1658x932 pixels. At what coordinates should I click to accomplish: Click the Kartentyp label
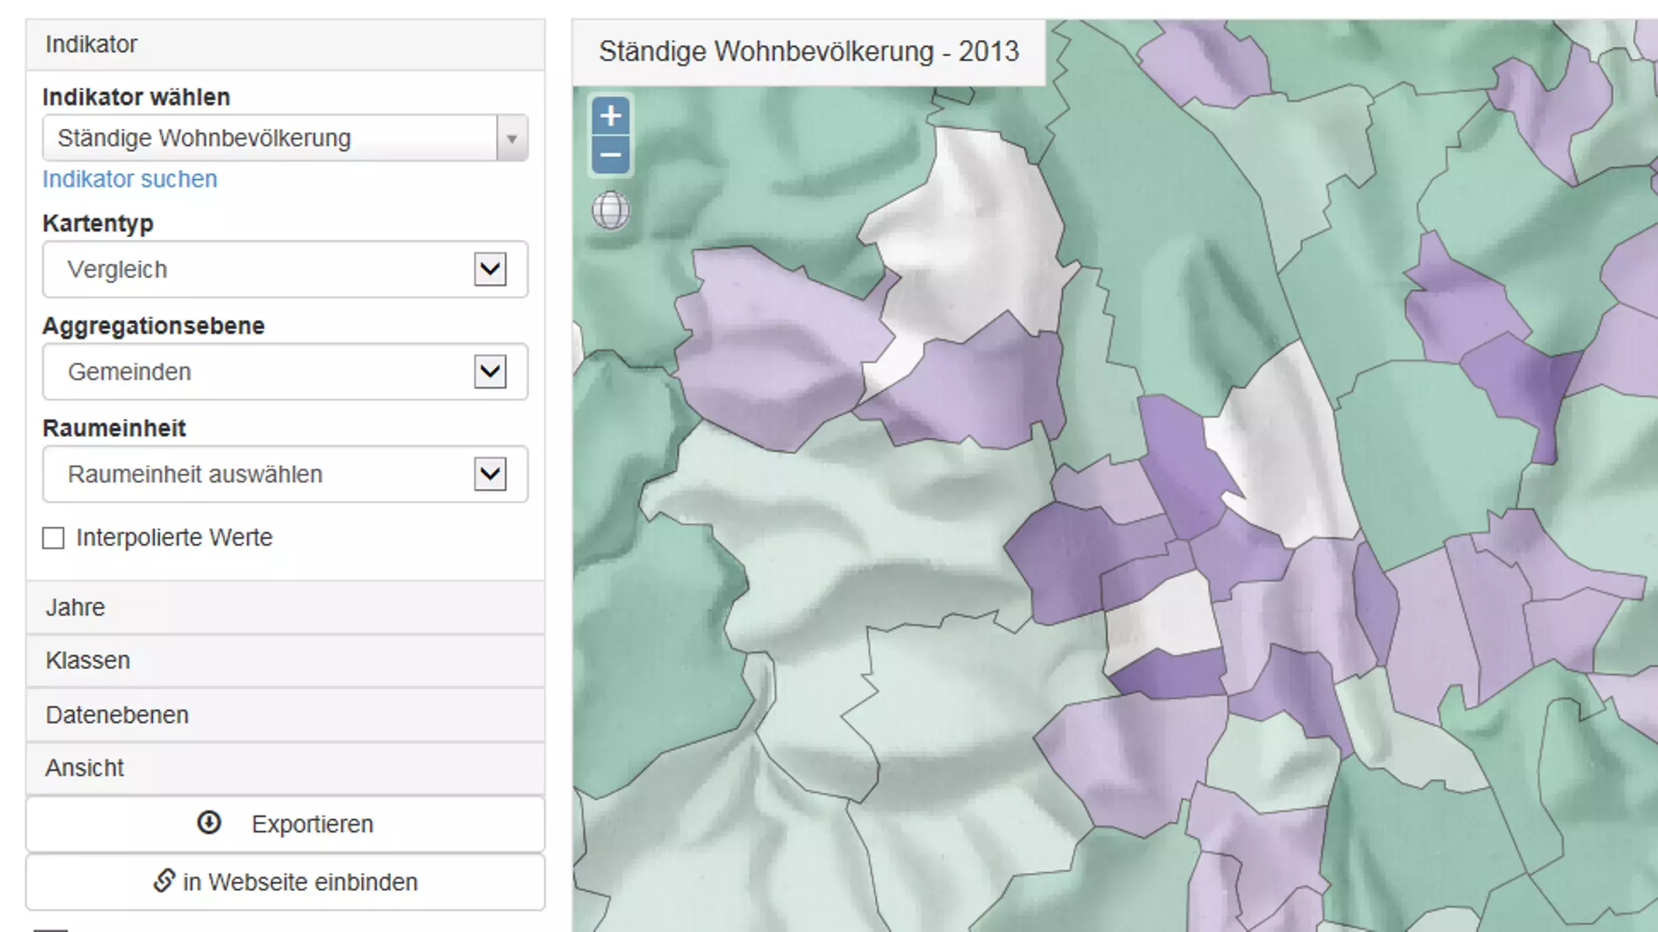pos(98,224)
